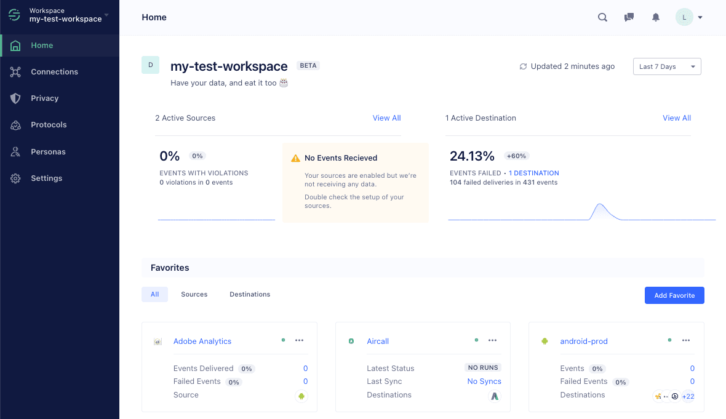Open the feedback chat icon
Screen dimensions: 726x419
[x=629, y=17]
